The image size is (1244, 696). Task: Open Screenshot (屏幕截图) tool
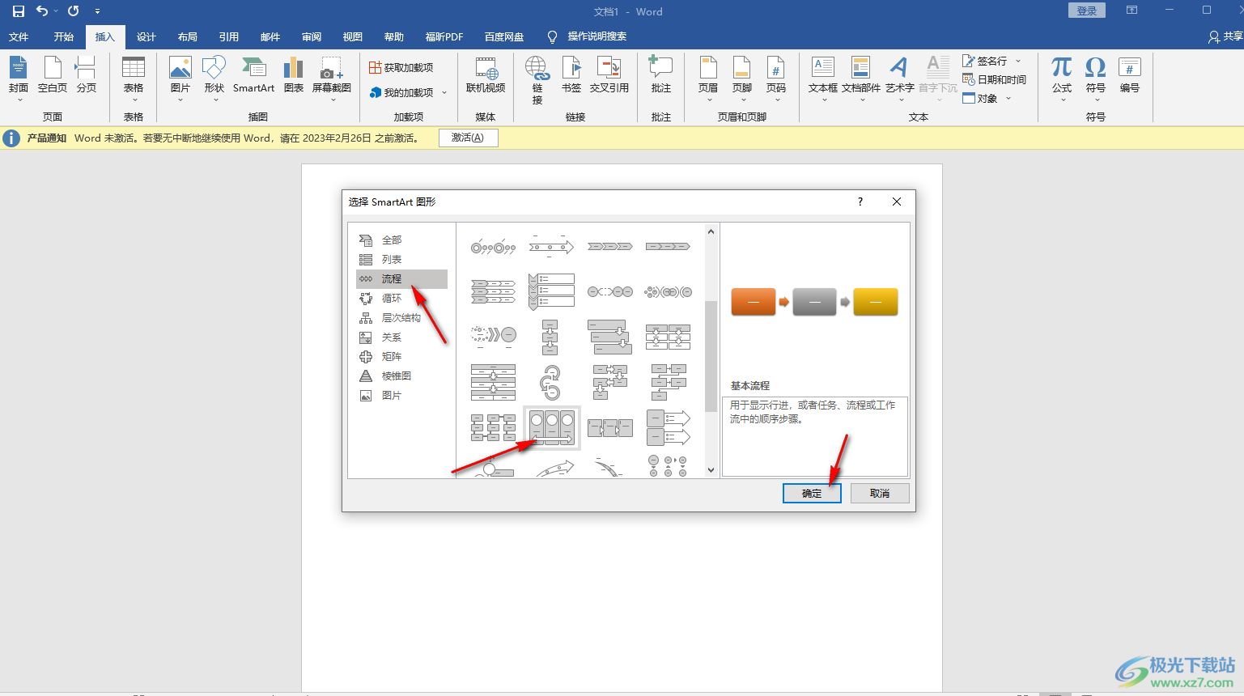click(x=332, y=79)
